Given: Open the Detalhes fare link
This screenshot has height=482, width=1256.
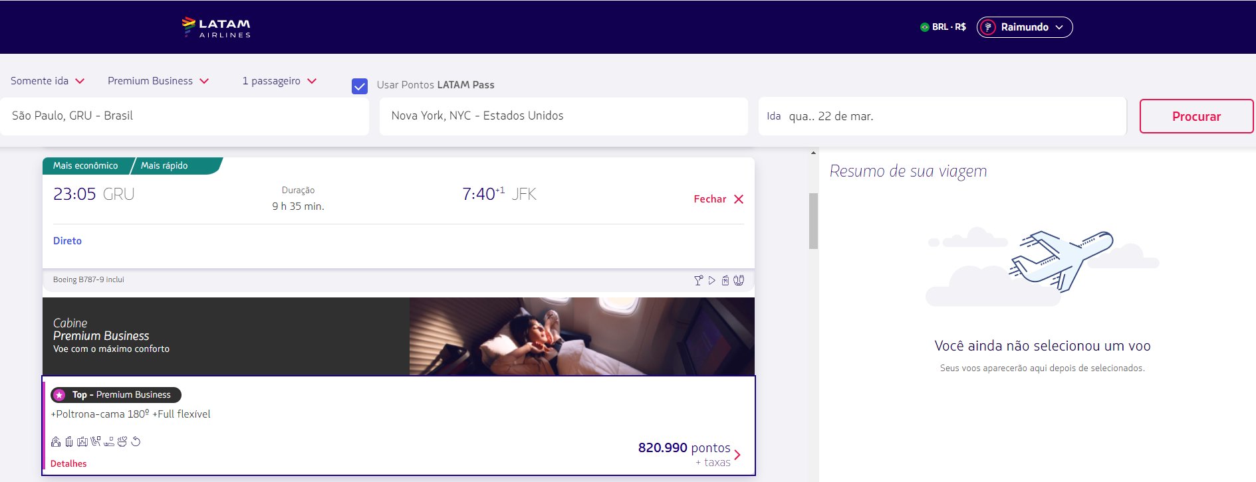Looking at the screenshot, I should pos(68,463).
